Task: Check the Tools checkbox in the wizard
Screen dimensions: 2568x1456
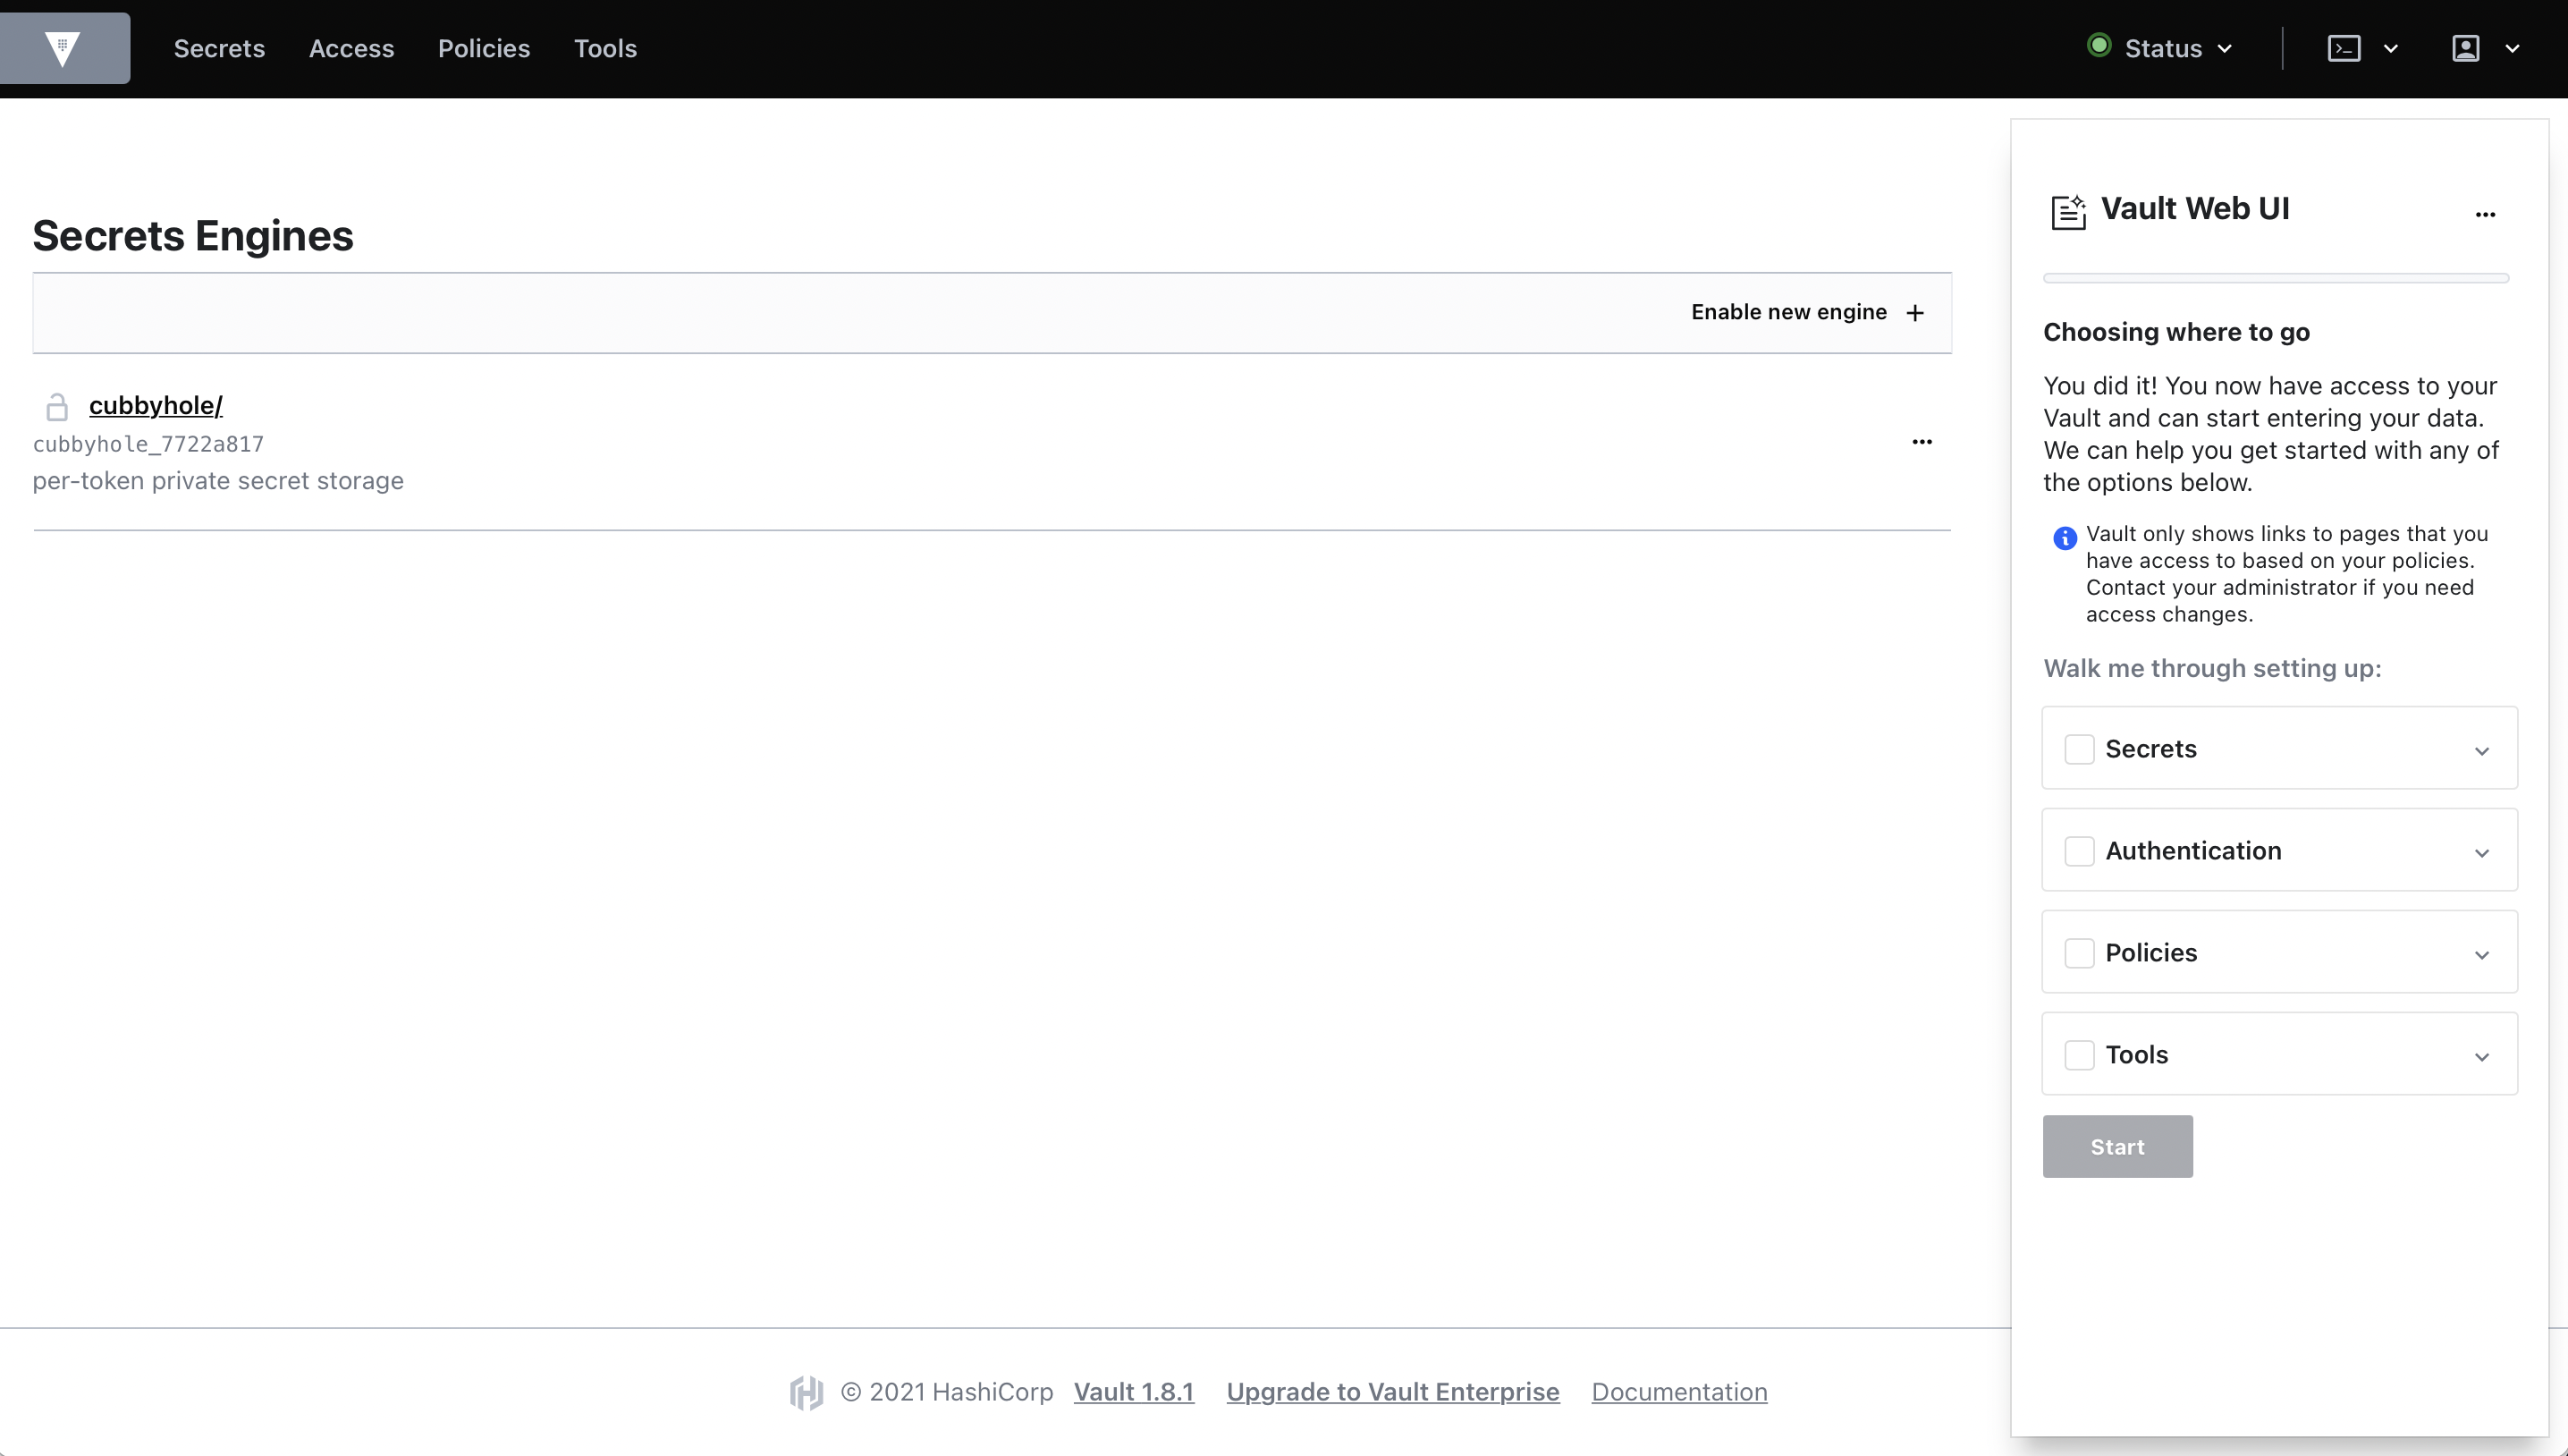Action: (2079, 1055)
